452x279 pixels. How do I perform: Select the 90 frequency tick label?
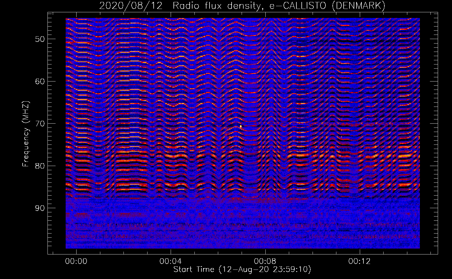pyautogui.click(x=40, y=208)
